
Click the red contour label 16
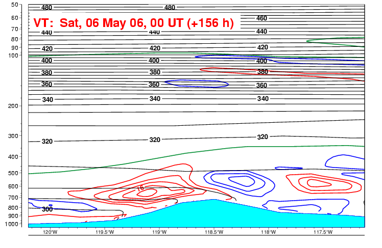point(140,189)
